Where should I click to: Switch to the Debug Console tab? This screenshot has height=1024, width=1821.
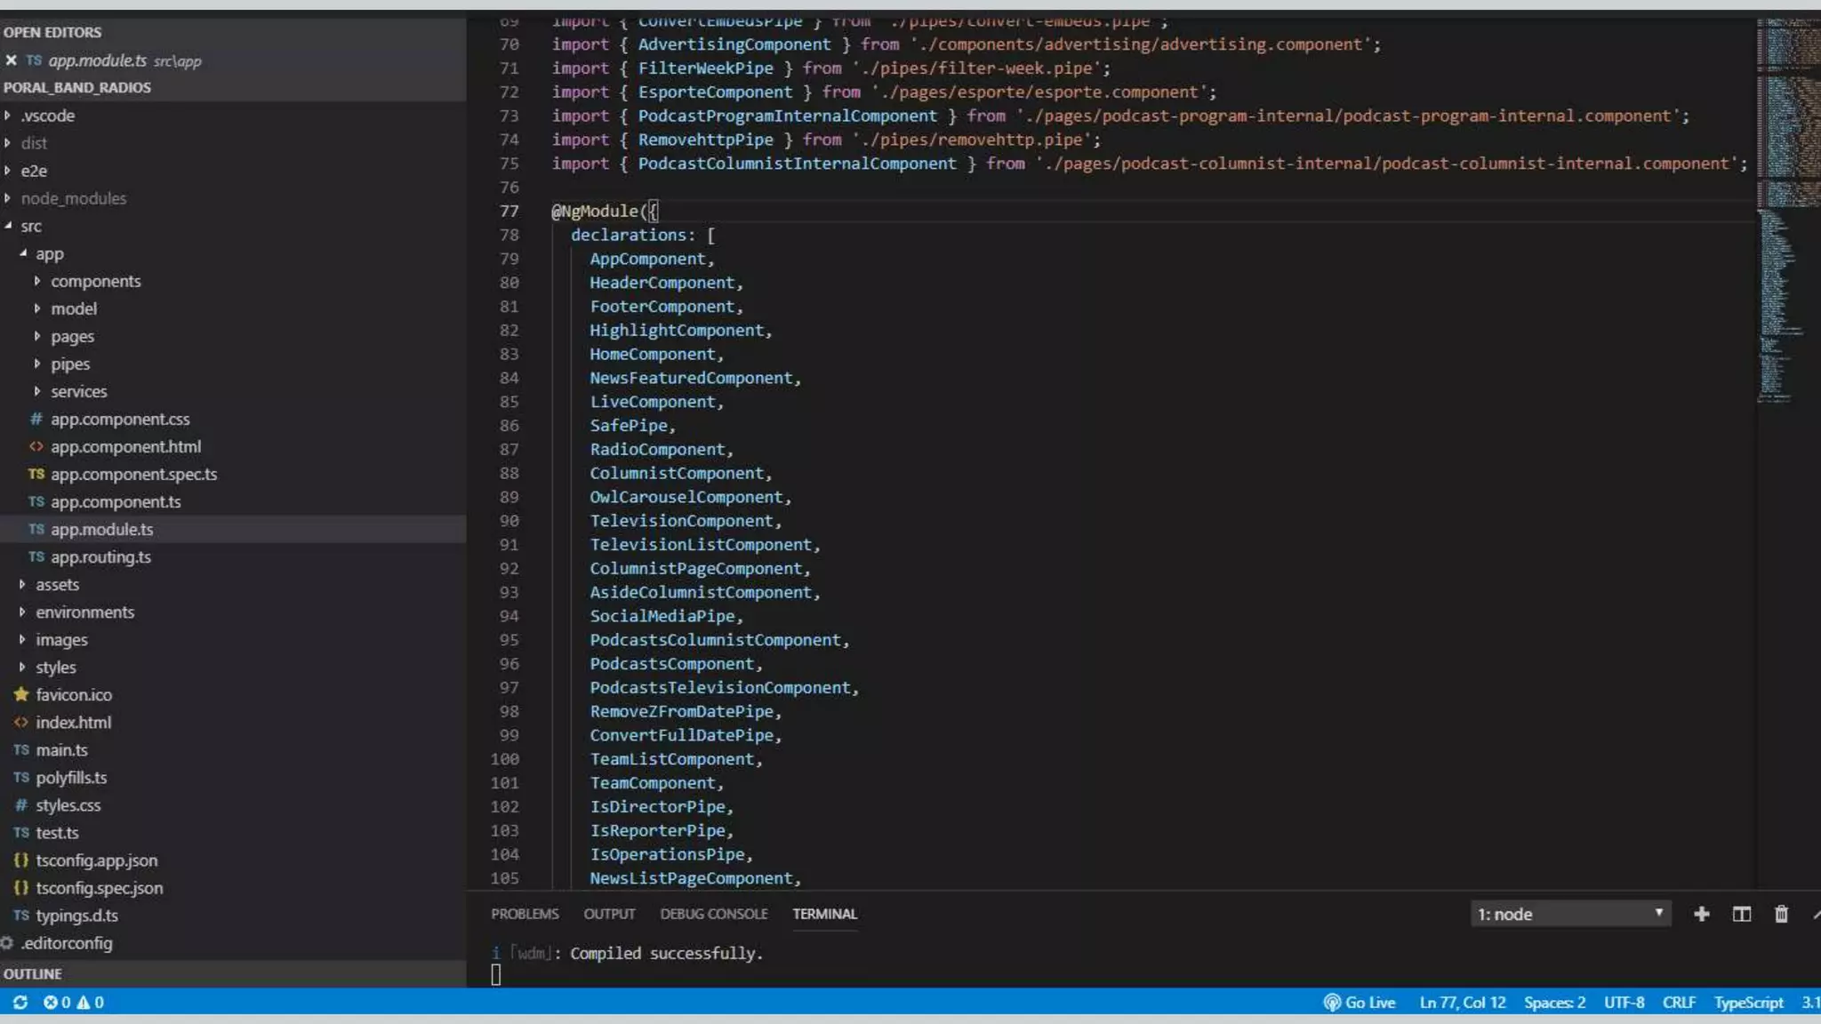713,914
